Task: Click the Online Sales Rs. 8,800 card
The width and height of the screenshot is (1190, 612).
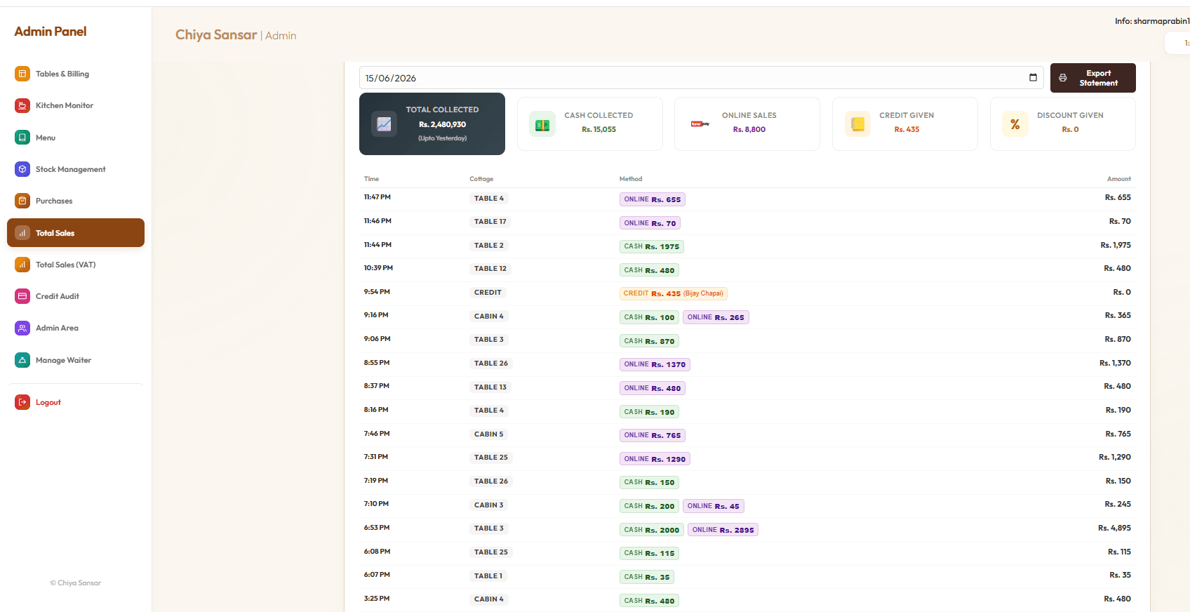Action: tap(747, 124)
